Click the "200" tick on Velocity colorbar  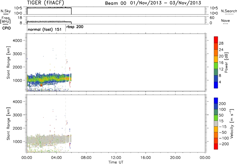click(x=222, y=104)
